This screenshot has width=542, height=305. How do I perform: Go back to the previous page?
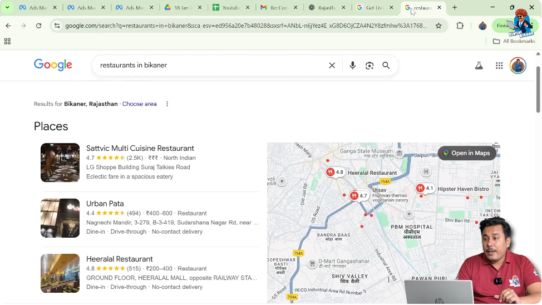coord(8,26)
